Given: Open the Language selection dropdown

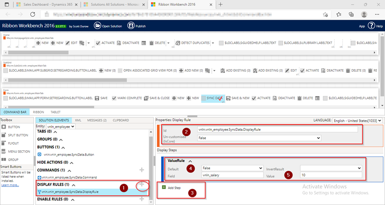Looking at the screenshot, I should (x=357, y=120).
